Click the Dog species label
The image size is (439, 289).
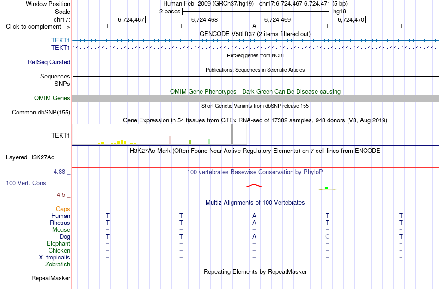tap(65, 237)
